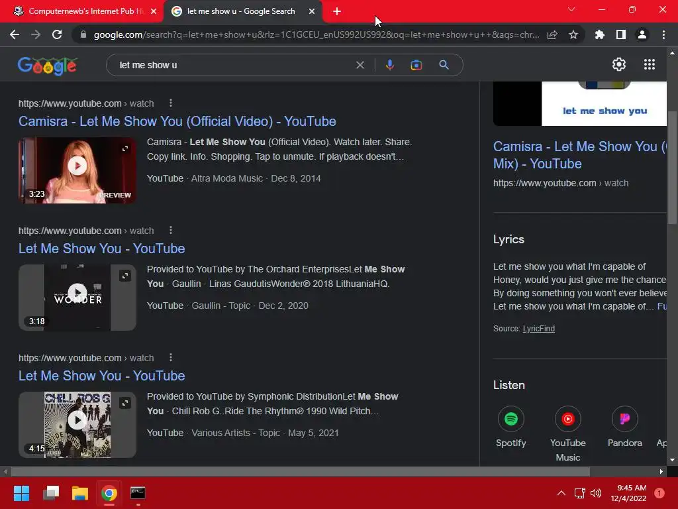This screenshot has width=678, height=509.
Task: Open the Chill Rob G 'Let Me Show You' link
Action: click(101, 376)
